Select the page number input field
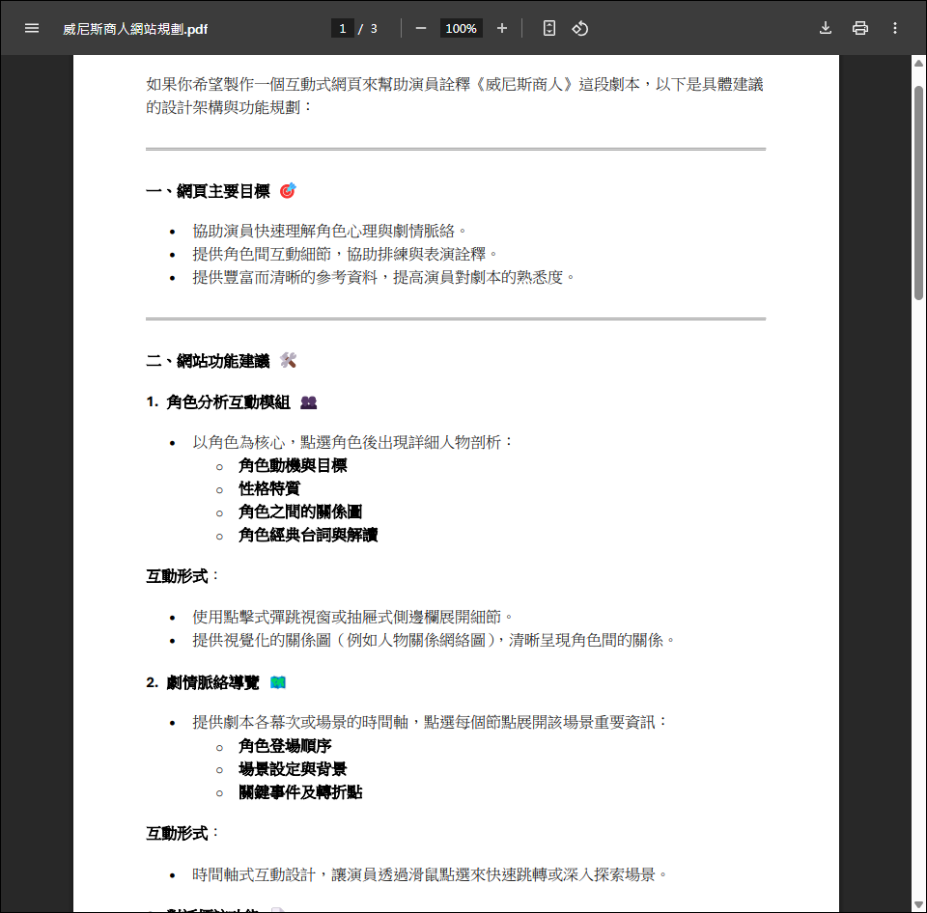 (342, 28)
